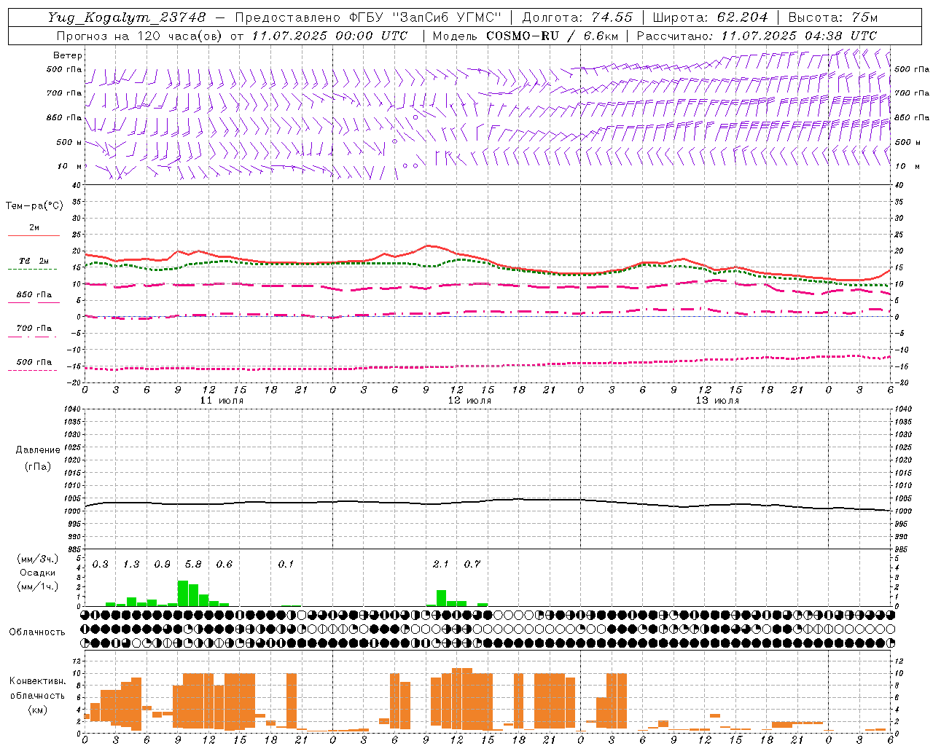Click the 5.8 precipitation total
Image resolution: width=933 pixels, height=746 pixels.
pyautogui.click(x=193, y=565)
